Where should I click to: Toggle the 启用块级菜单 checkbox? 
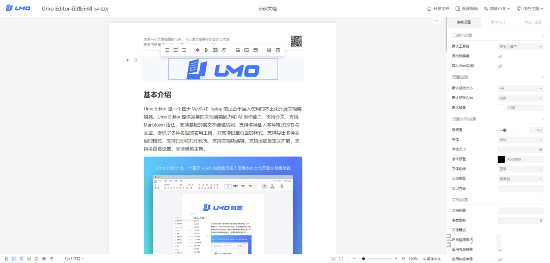coord(500,259)
